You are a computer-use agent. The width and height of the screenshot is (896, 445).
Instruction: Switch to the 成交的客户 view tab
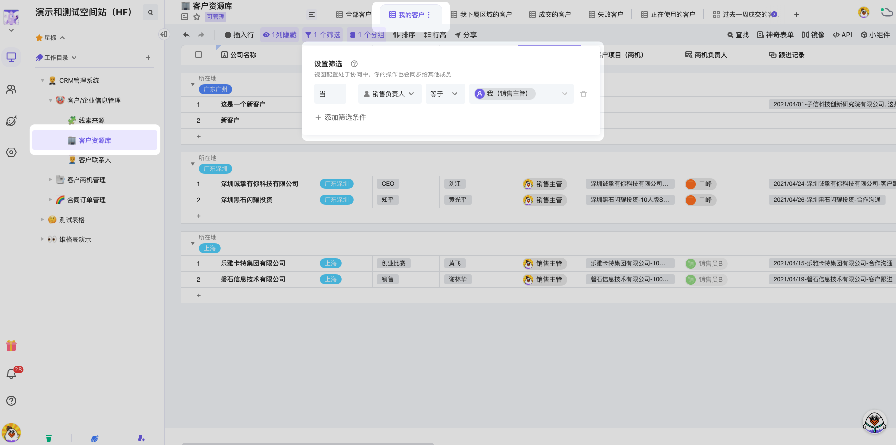pyautogui.click(x=550, y=15)
